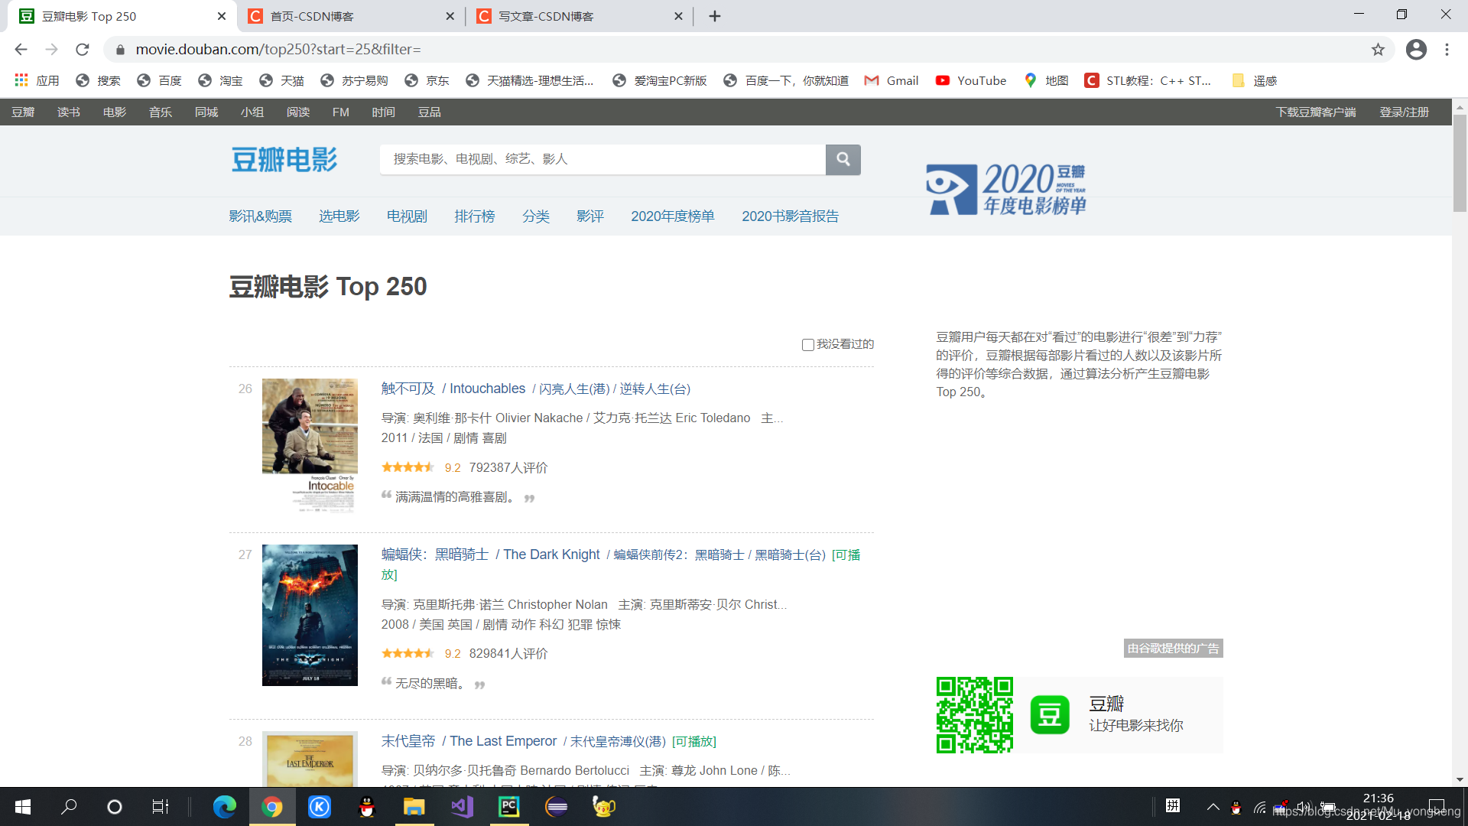This screenshot has width=1468, height=826.
Task: Bookmark this page with the star icon
Action: pyautogui.click(x=1378, y=50)
